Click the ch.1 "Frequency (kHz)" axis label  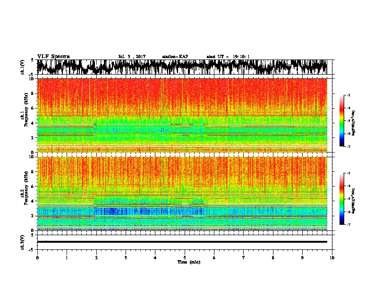[x=26, y=110]
